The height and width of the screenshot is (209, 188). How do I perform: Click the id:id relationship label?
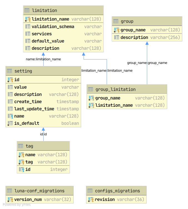[x=43, y=134]
